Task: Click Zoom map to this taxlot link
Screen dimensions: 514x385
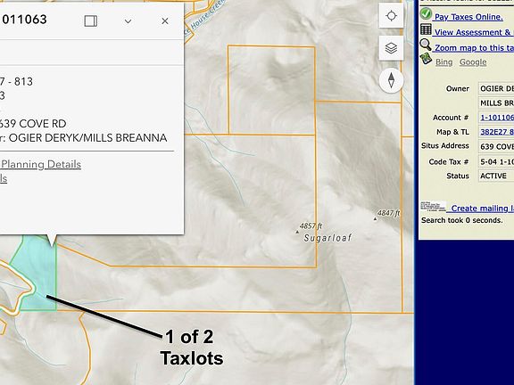Action: (x=474, y=48)
